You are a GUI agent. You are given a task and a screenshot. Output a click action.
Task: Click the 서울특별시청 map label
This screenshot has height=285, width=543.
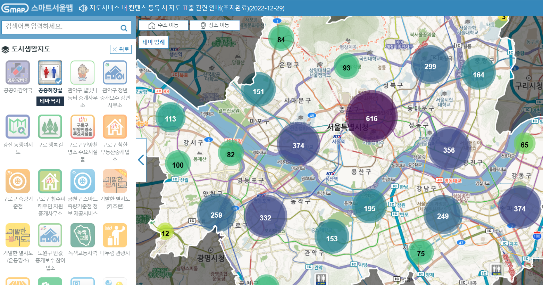point(348,127)
